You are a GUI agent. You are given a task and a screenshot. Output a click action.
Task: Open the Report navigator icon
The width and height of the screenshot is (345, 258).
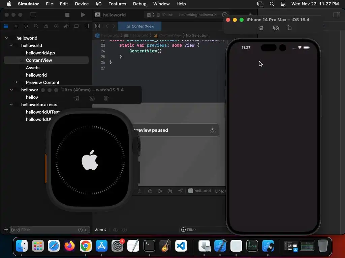[87, 26]
